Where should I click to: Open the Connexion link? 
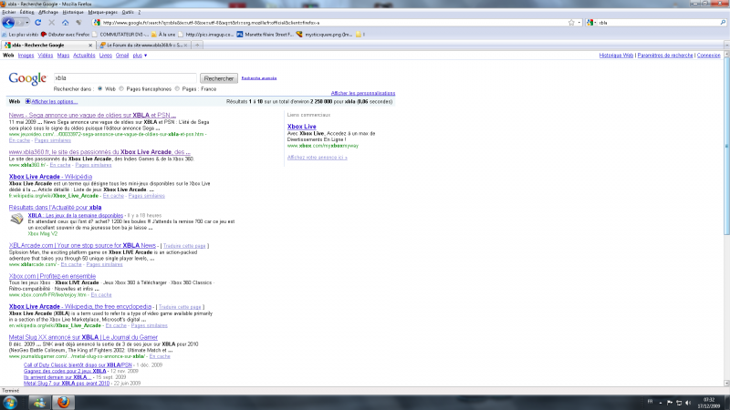[x=709, y=56]
